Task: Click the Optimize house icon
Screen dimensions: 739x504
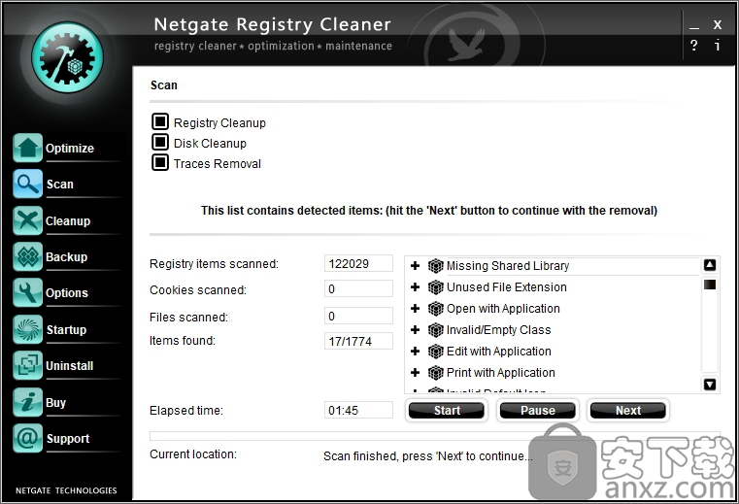Action: tap(28, 148)
